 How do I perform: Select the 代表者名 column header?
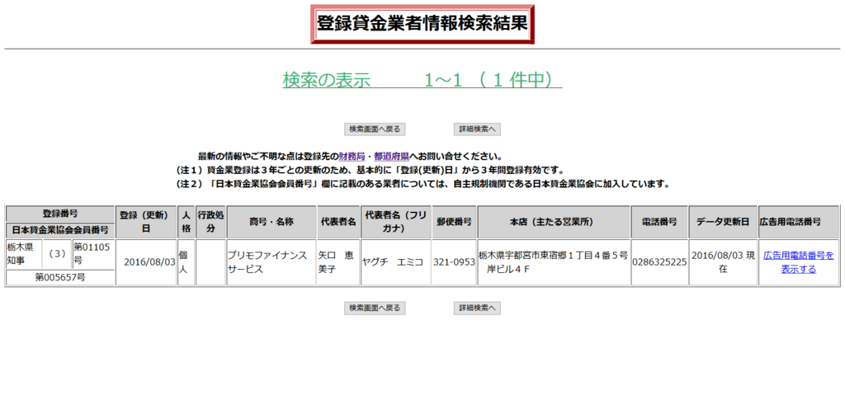[x=338, y=222]
